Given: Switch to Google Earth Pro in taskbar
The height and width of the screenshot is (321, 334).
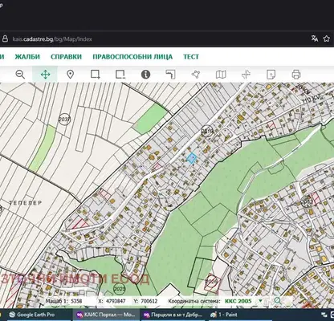Looking at the screenshot, I should (31, 315).
